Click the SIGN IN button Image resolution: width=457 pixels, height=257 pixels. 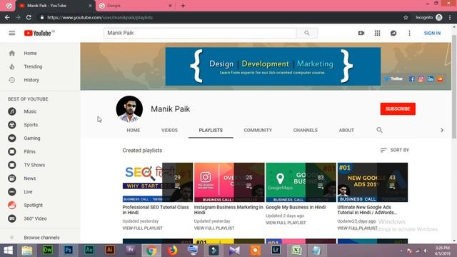432,33
